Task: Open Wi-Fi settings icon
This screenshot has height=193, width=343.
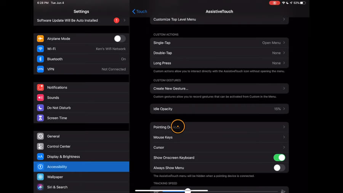Action: click(x=40, y=49)
